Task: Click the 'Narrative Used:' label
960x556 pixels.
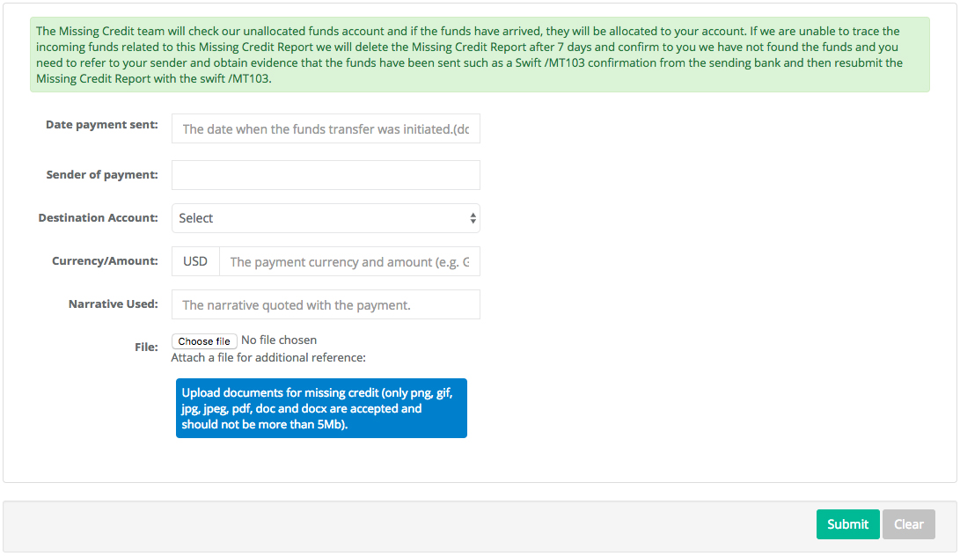Action: (x=114, y=304)
